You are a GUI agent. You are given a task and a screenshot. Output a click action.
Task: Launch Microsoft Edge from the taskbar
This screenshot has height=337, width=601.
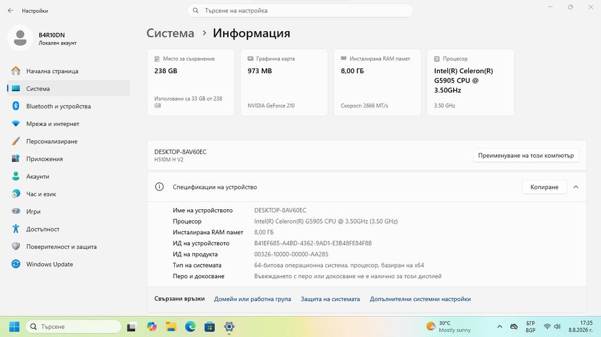pyautogui.click(x=190, y=327)
